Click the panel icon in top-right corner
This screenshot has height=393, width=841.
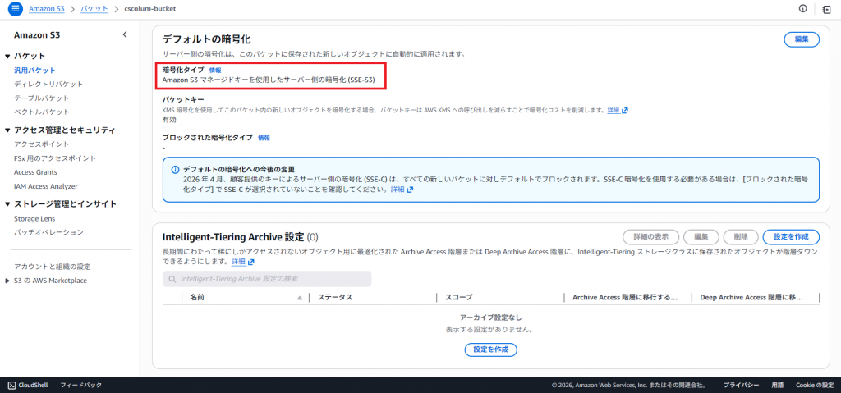tap(825, 8)
